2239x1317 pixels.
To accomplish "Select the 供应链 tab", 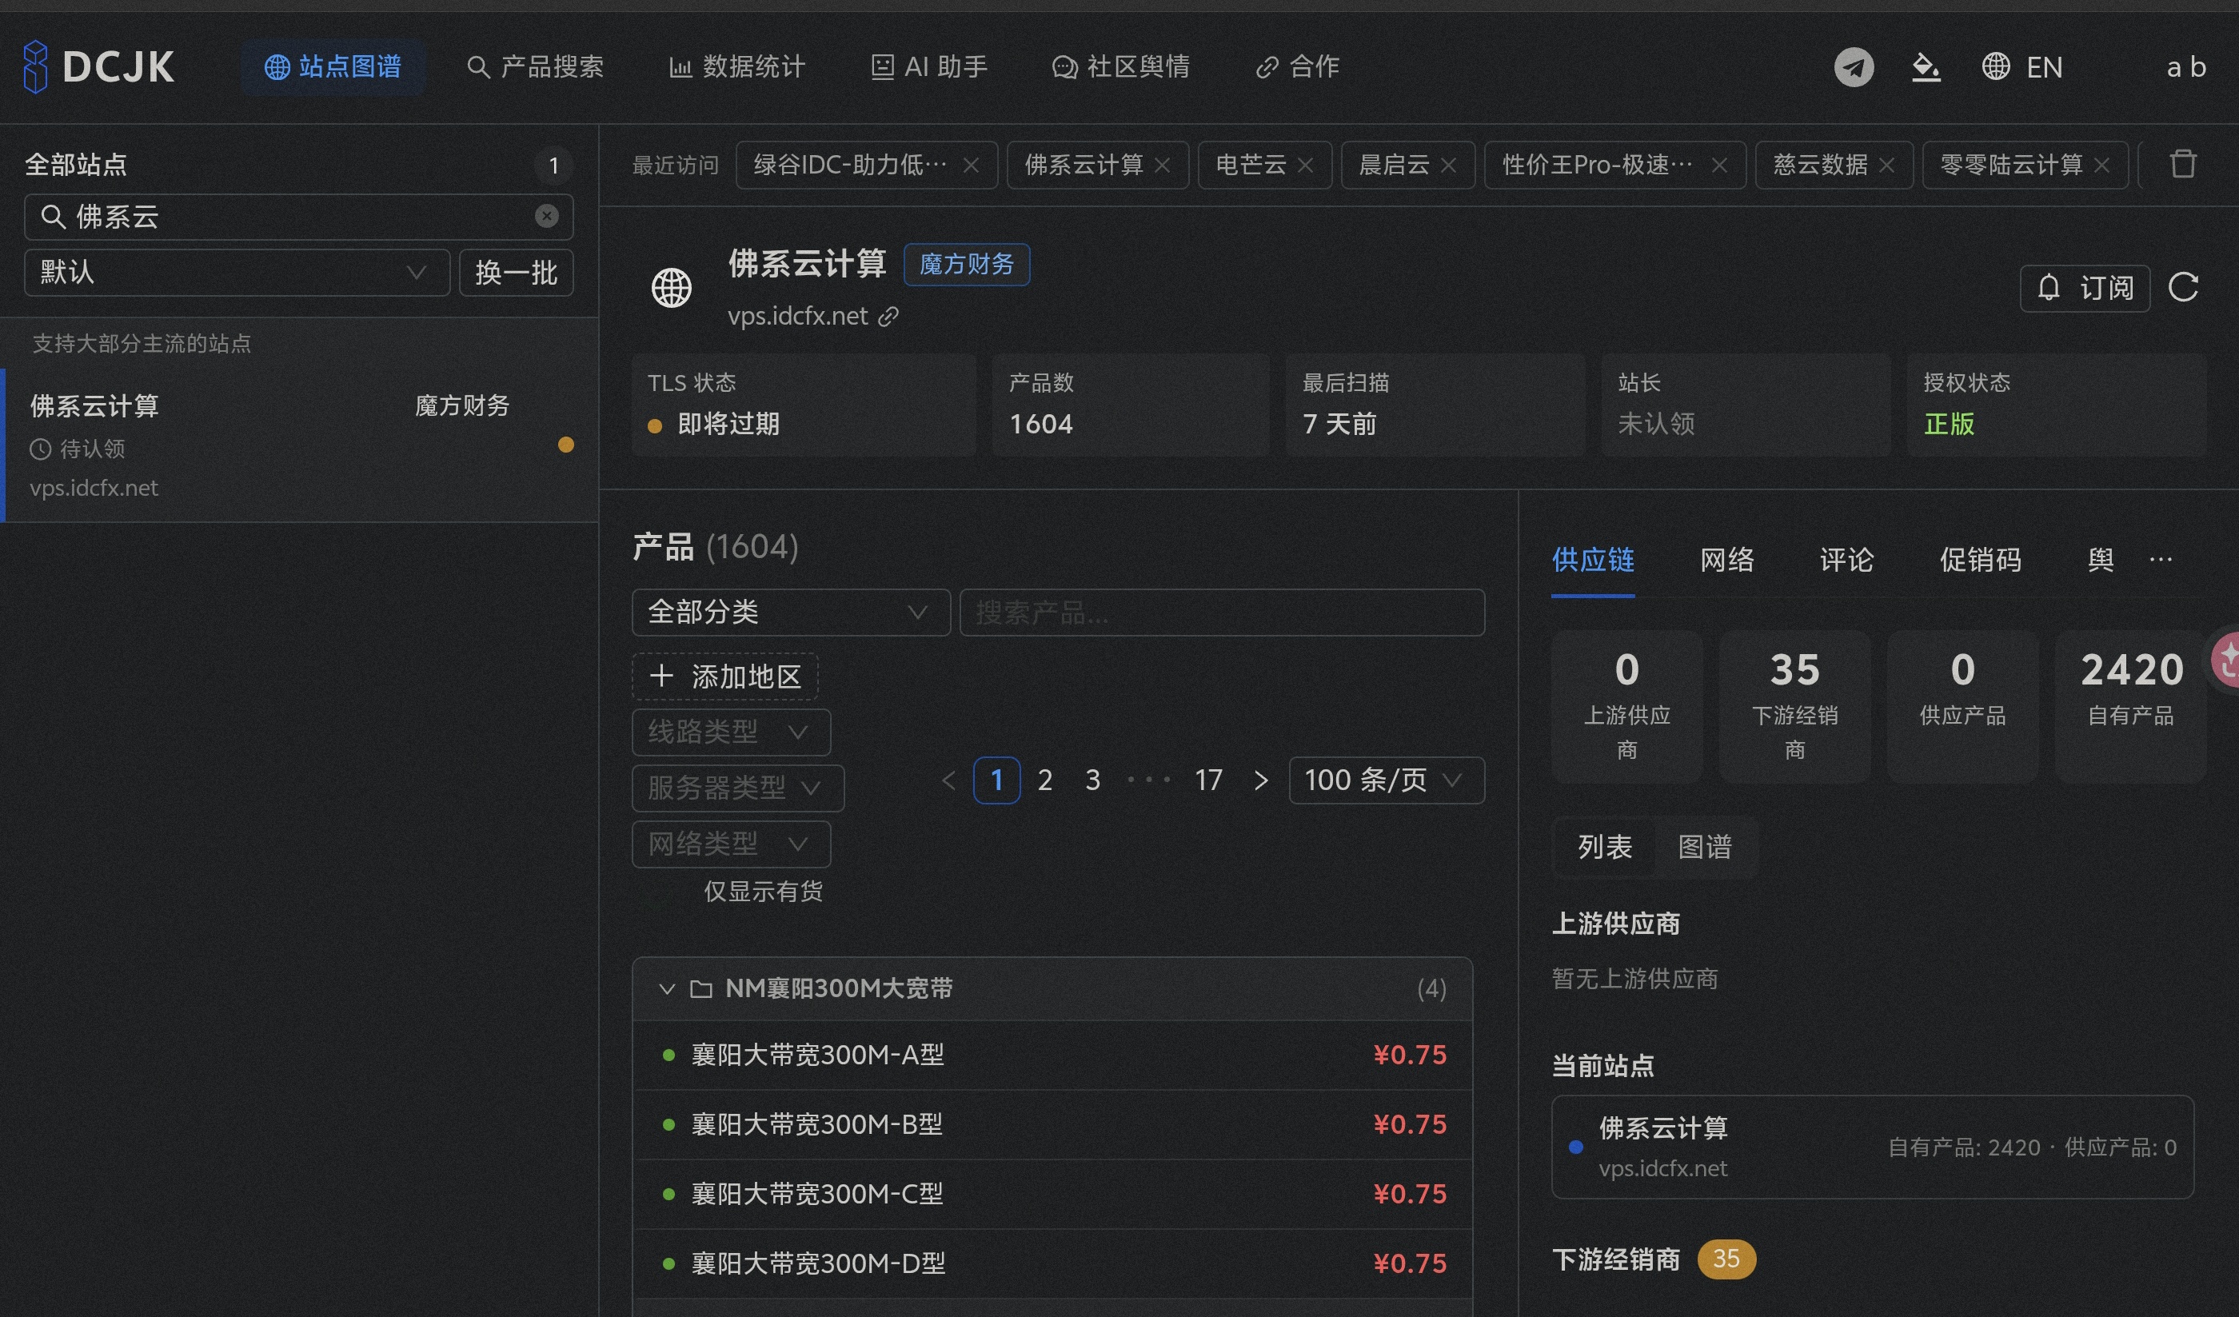I will pyautogui.click(x=1593, y=560).
